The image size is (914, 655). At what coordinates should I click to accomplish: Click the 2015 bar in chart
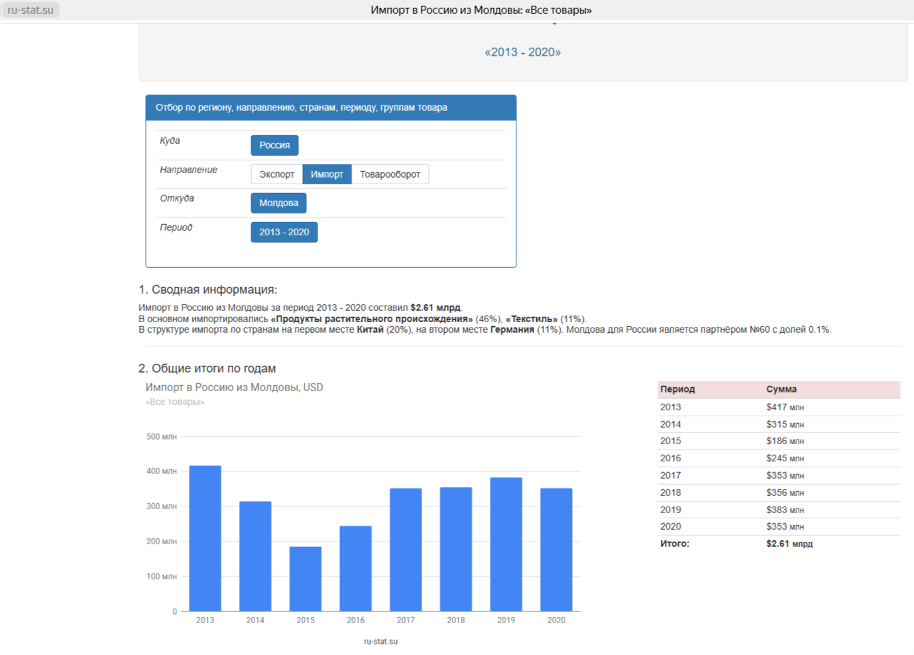306,579
